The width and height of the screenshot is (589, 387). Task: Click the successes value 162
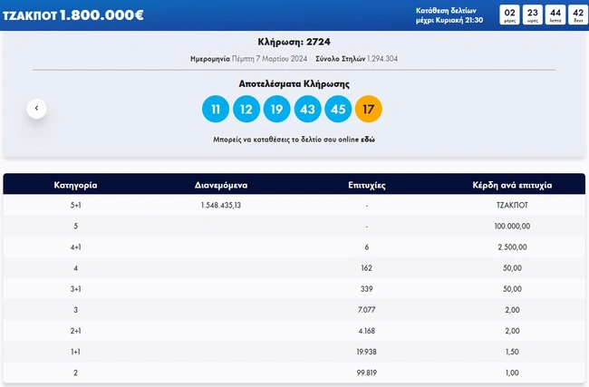pyautogui.click(x=367, y=268)
